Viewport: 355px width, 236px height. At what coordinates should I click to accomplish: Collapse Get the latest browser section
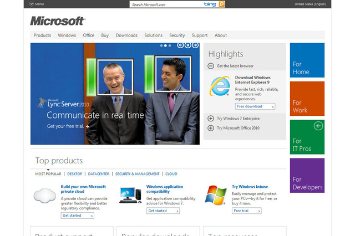point(211,66)
